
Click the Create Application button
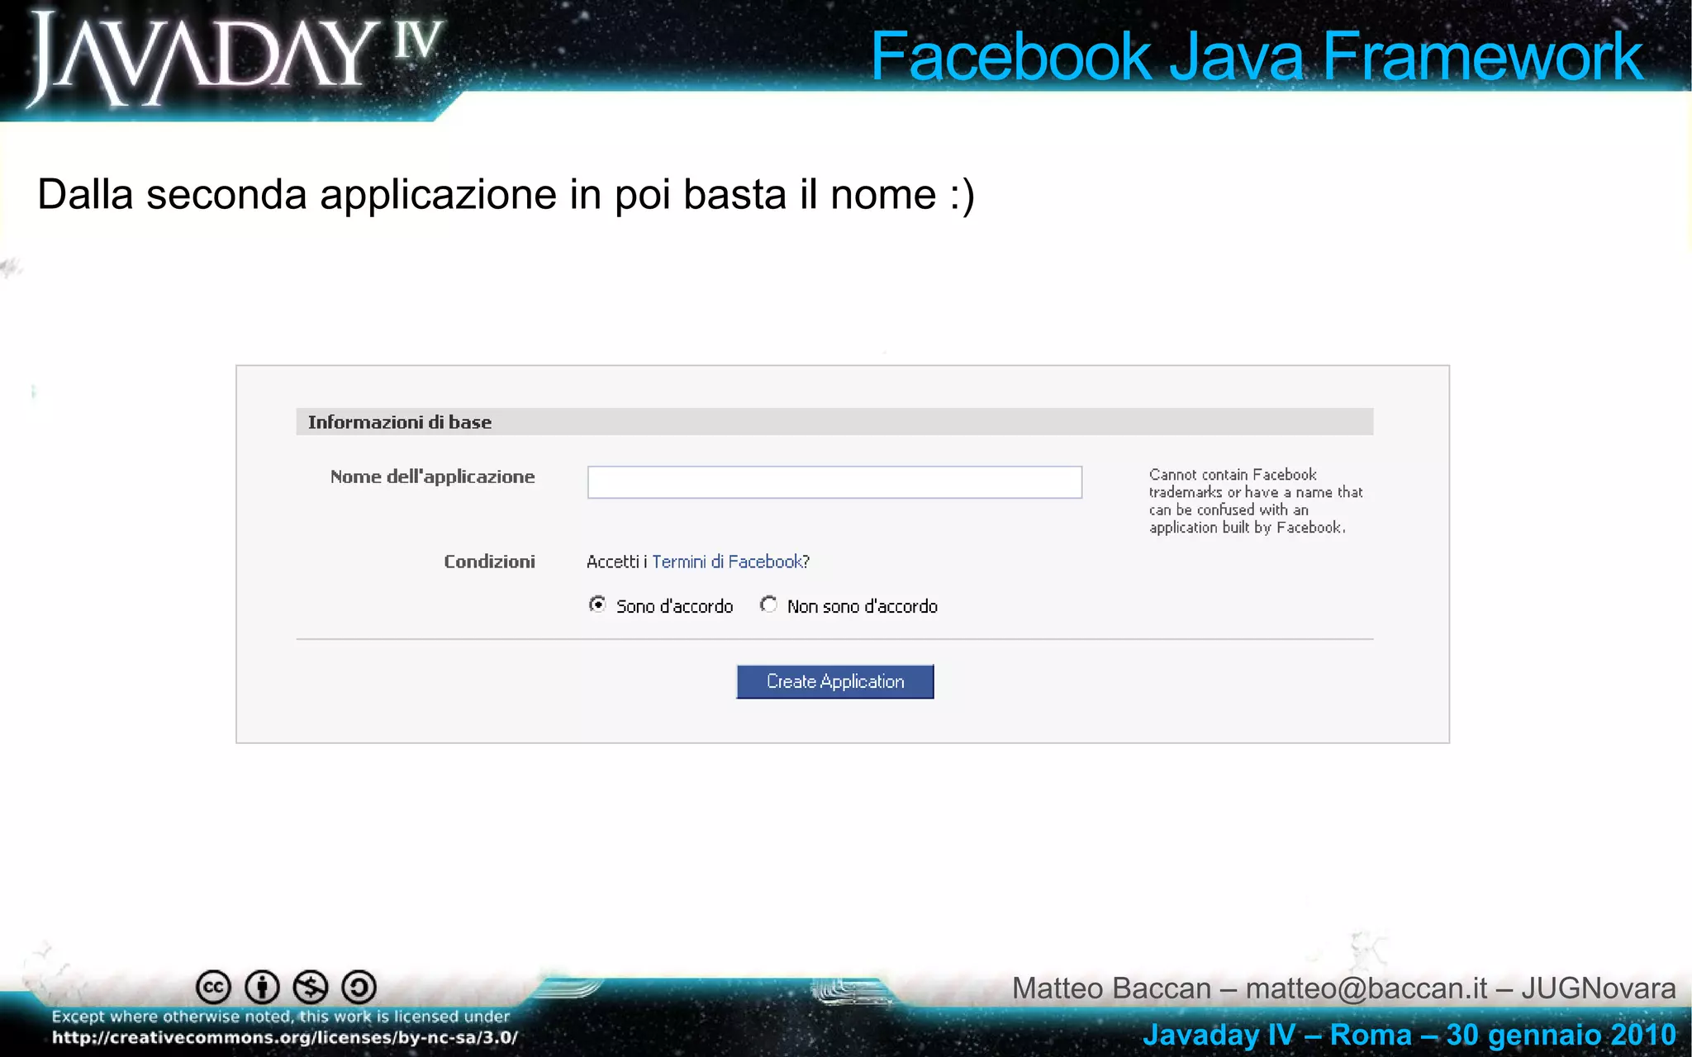[x=835, y=681]
